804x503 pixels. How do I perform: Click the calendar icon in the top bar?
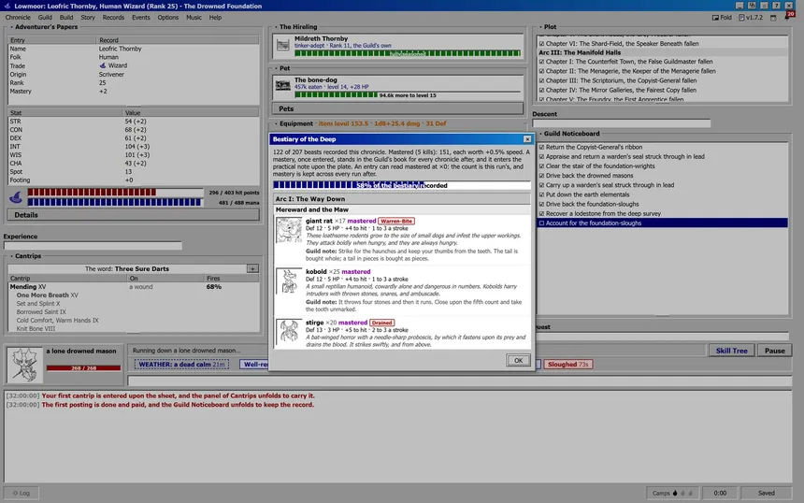tap(773, 18)
